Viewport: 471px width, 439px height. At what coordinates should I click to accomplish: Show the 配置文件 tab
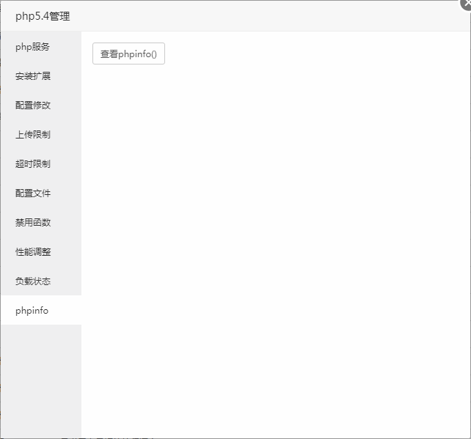[41, 193]
